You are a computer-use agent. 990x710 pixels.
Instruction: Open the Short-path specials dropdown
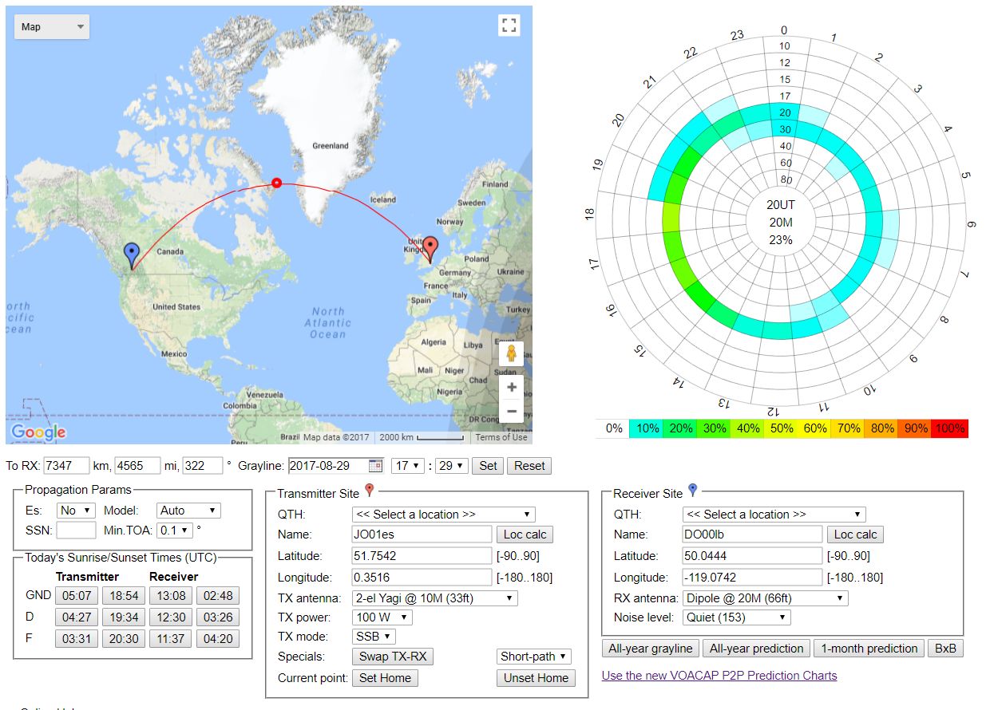(534, 657)
